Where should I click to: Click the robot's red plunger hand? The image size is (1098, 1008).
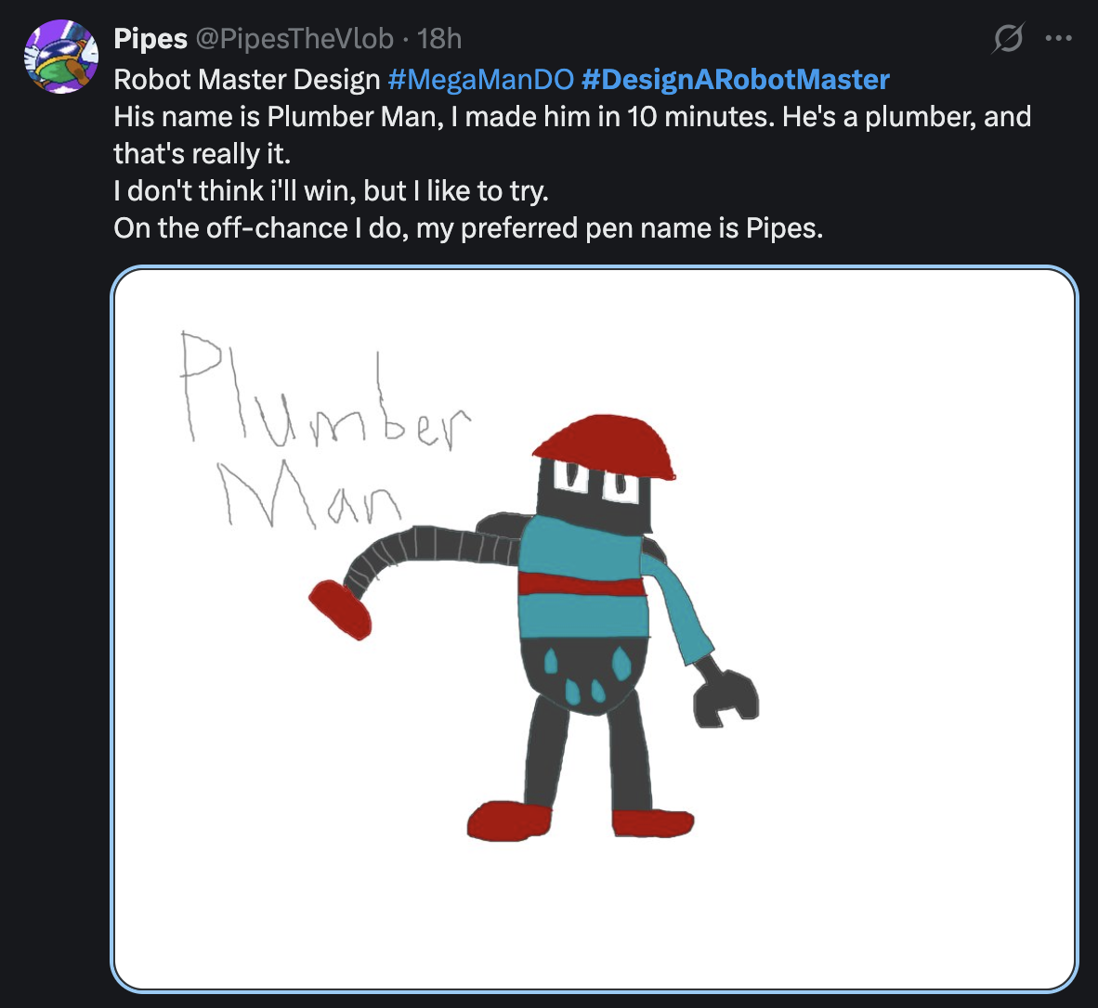click(340, 610)
